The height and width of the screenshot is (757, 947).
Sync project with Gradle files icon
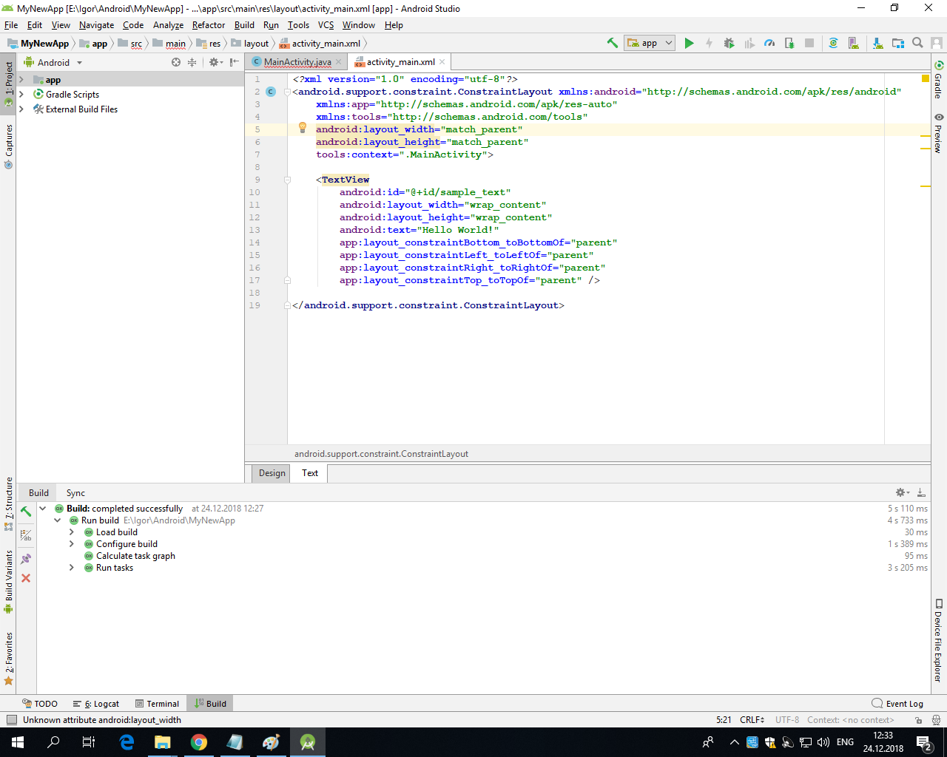[833, 43]
